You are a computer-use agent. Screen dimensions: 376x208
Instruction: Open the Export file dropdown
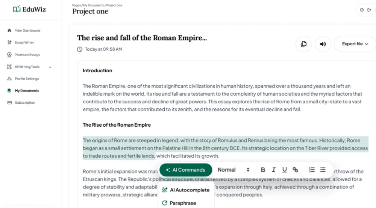pyautogui.click(x=355, y=44)
